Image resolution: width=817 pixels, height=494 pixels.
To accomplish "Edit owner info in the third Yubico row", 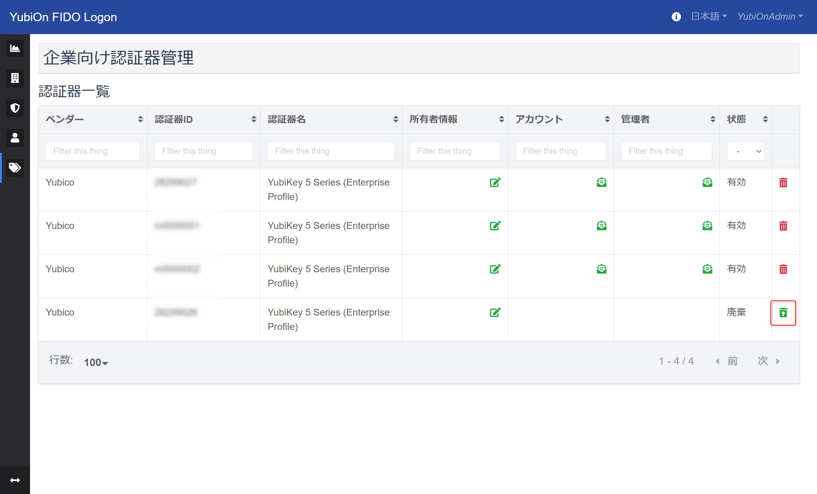I will coord(495,269).
